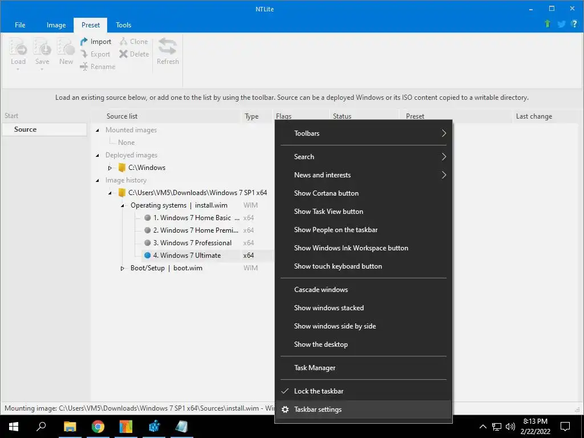584x438 pixels.
Task: Click the Delete preset button
Action: tap(134, 54)
